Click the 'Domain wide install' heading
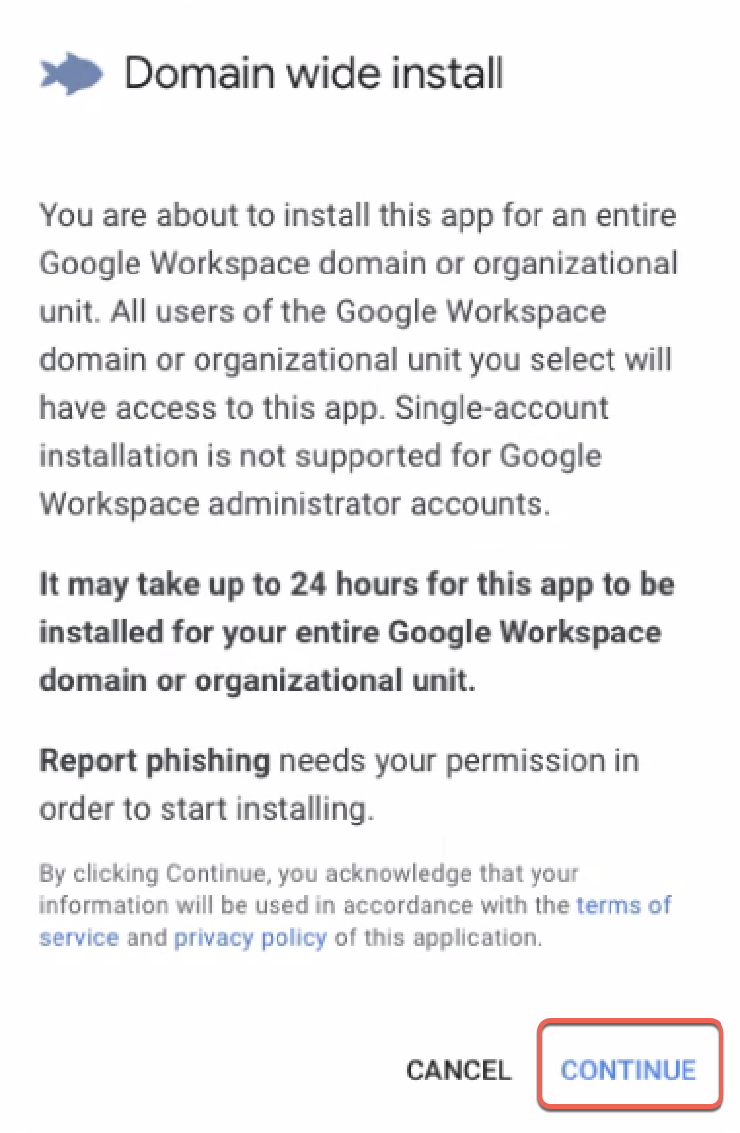The width and height of the screenshot is (740, 1133). tap(314, 74)
